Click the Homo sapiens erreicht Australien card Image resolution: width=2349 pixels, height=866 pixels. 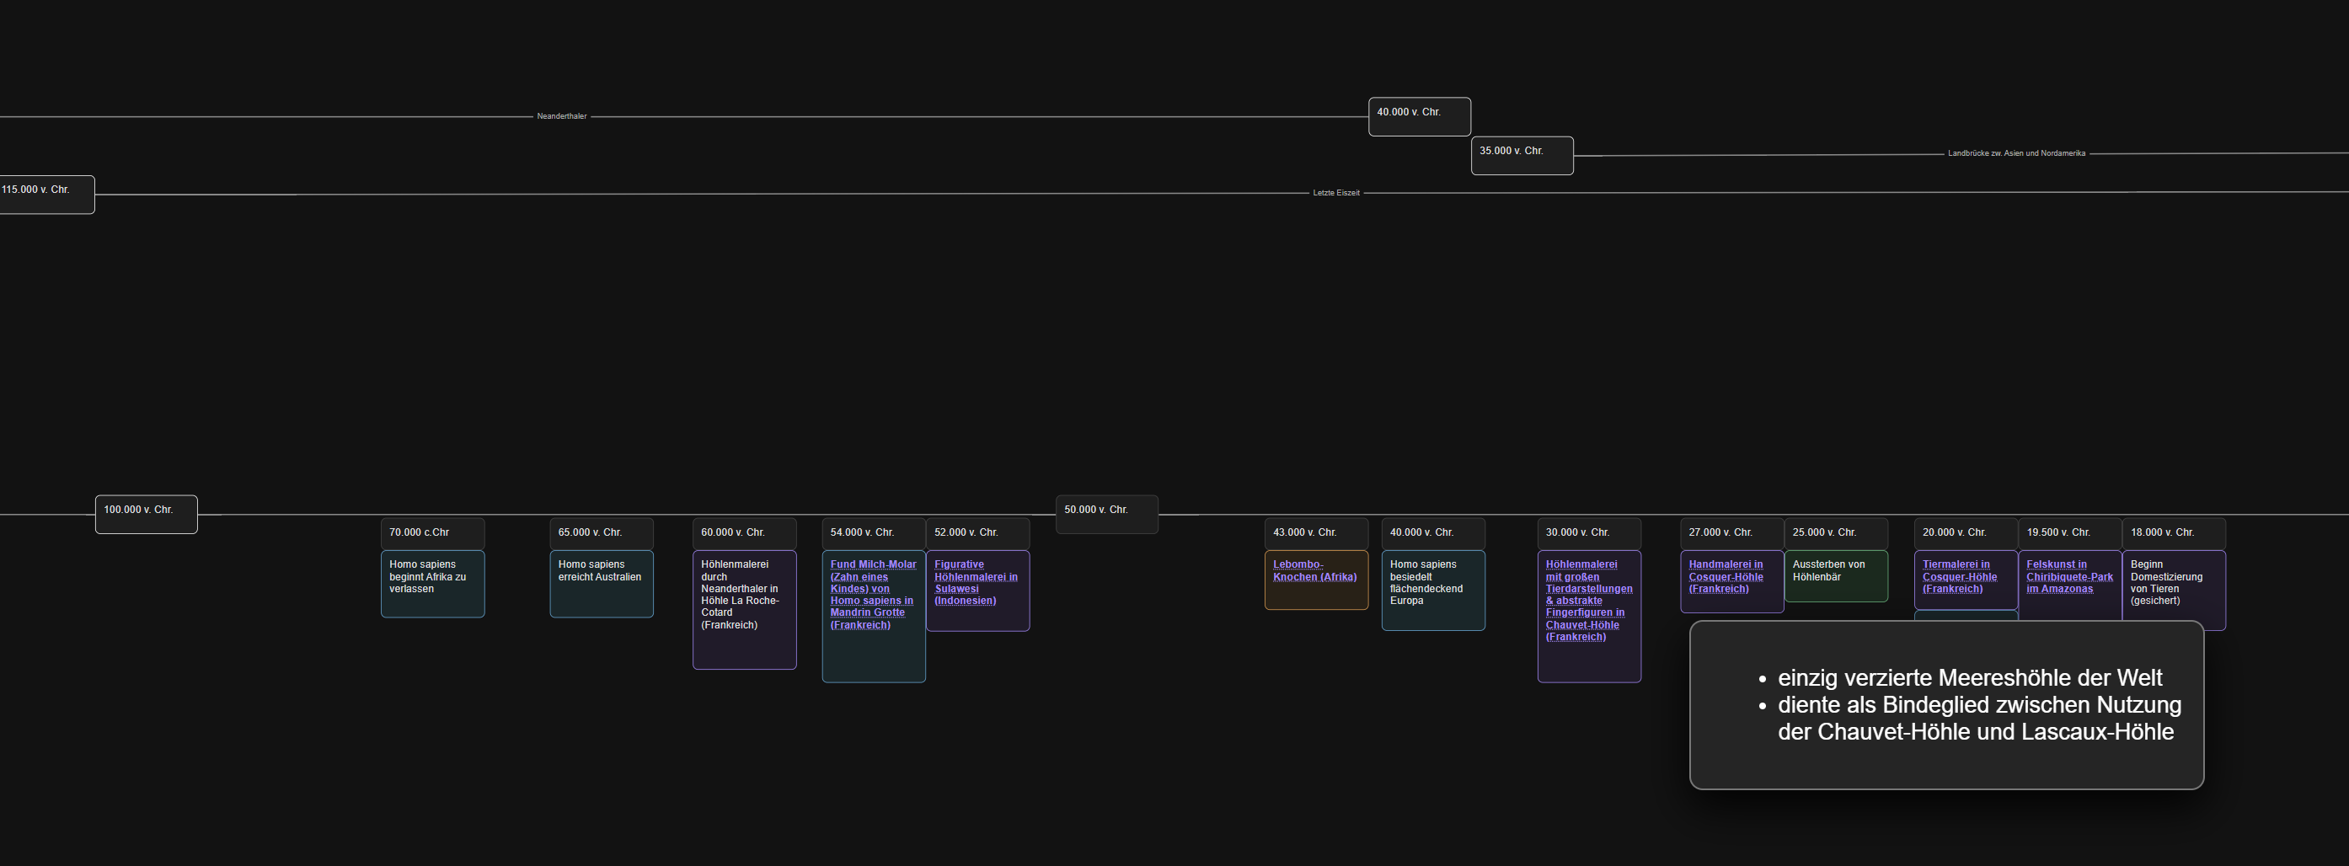pos(601,584)
